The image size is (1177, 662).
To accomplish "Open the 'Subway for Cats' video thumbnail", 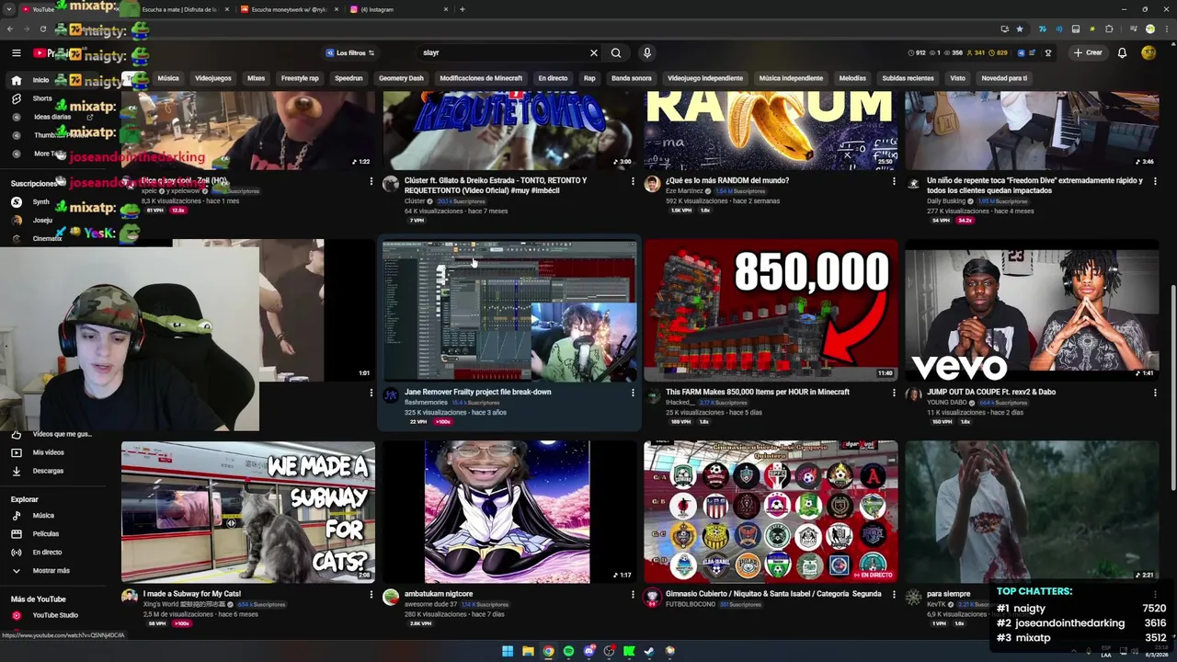I will point(248,512).
